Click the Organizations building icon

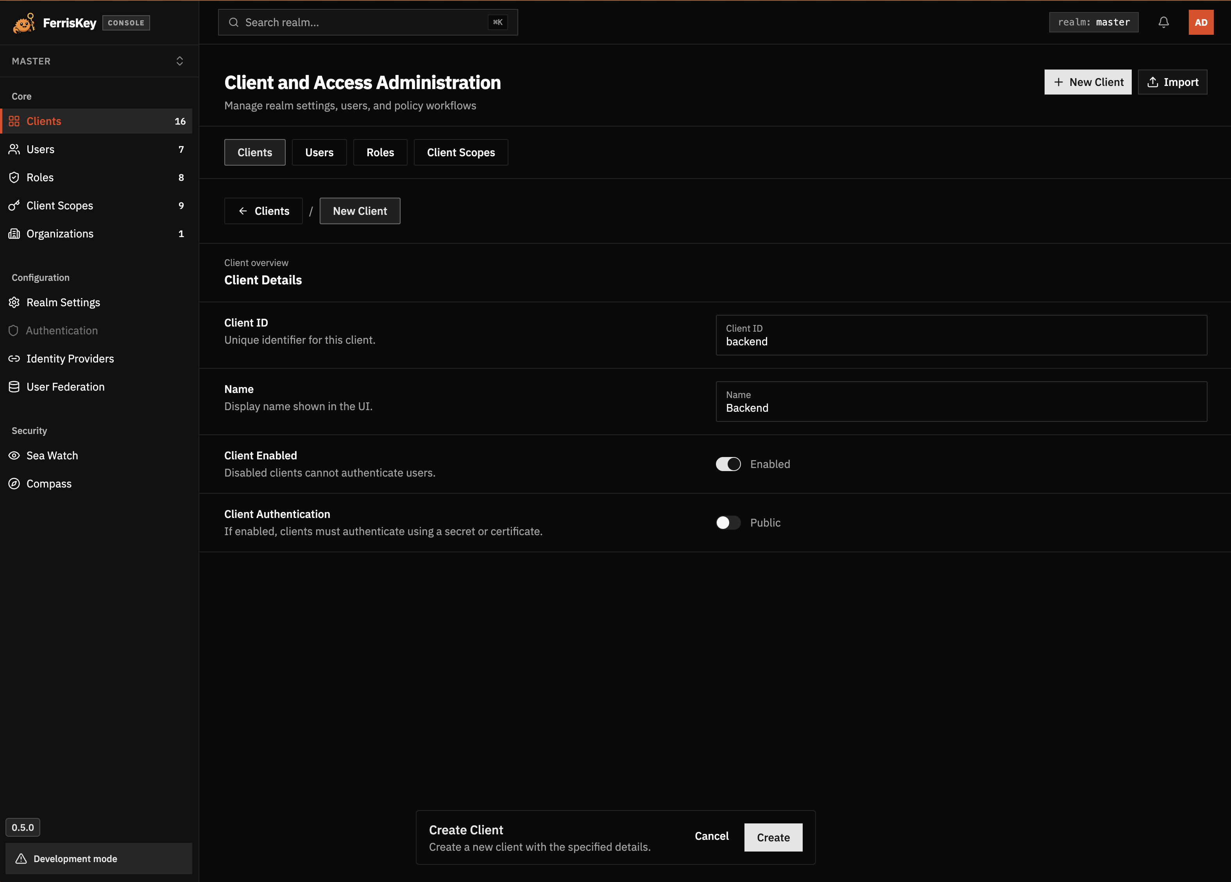tap(14, 234)
